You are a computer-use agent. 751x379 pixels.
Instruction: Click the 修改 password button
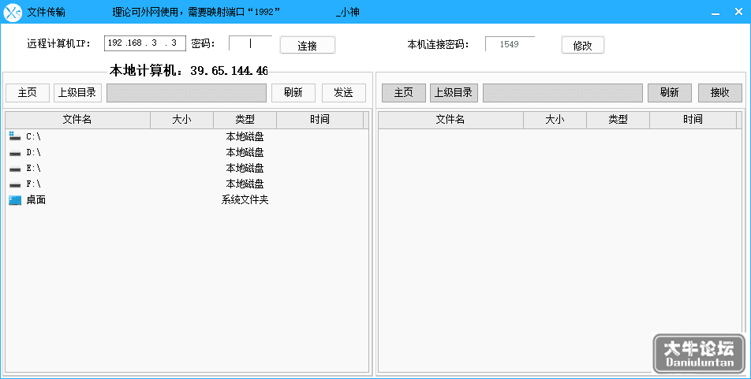(x=582, y=46)
